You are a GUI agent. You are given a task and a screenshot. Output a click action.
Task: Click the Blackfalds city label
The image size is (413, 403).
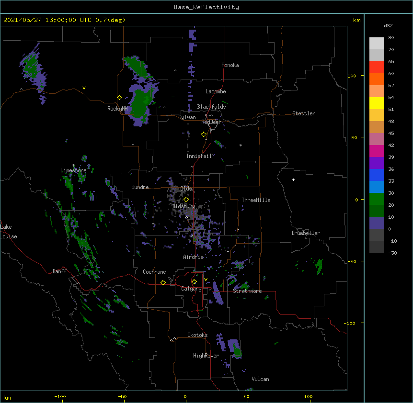211,107
